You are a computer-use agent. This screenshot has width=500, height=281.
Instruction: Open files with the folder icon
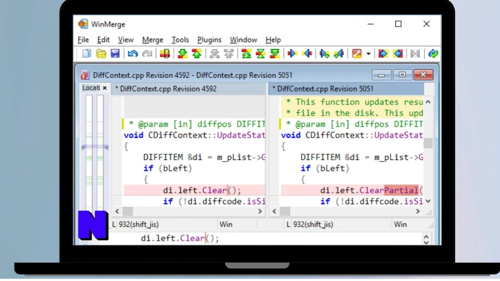click(101, 54)
